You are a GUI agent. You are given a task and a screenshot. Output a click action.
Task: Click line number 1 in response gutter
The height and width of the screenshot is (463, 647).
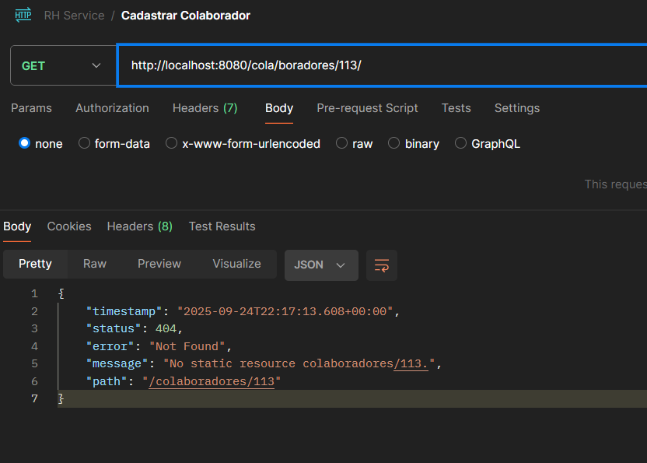[34, 293]
